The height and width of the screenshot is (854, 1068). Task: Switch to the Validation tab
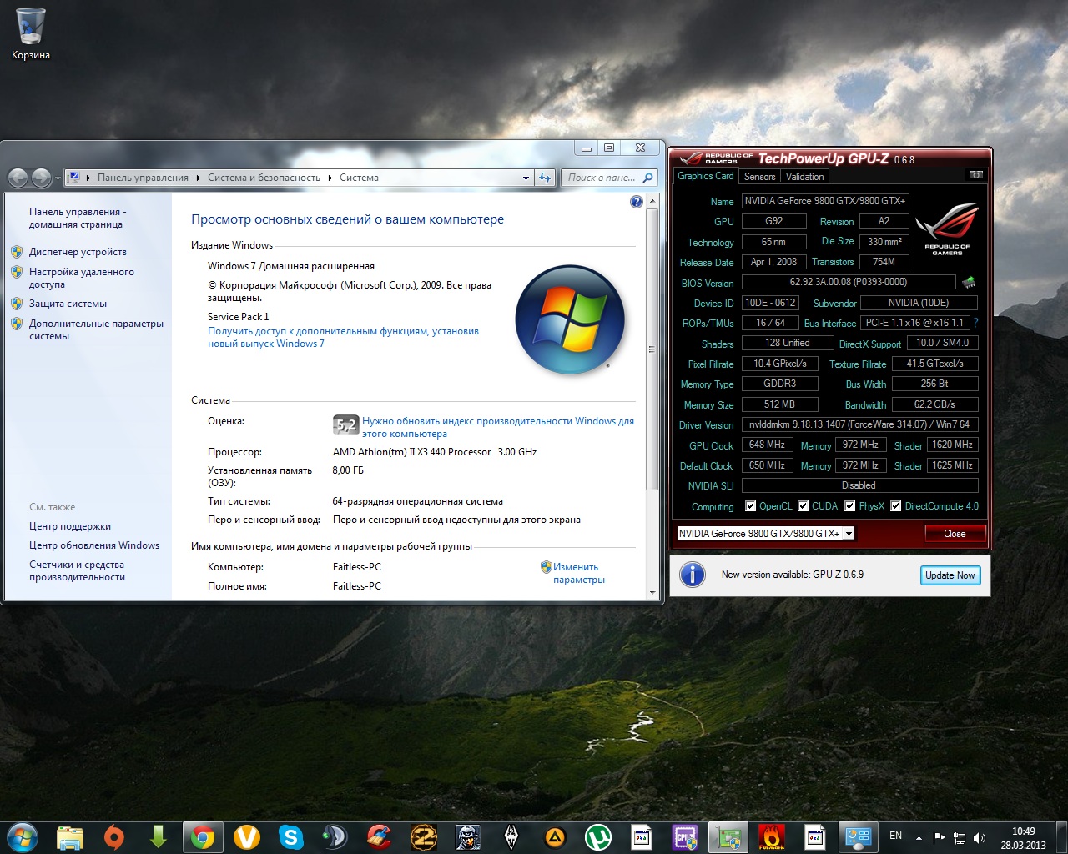click(x=804, y=177)
